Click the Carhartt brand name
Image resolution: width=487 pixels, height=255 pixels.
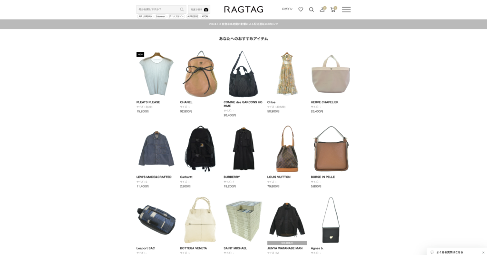tap(186, 177)
